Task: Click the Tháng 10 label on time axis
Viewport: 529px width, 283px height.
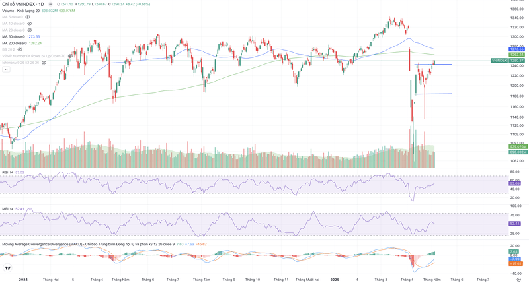Action: coord(253,280)
